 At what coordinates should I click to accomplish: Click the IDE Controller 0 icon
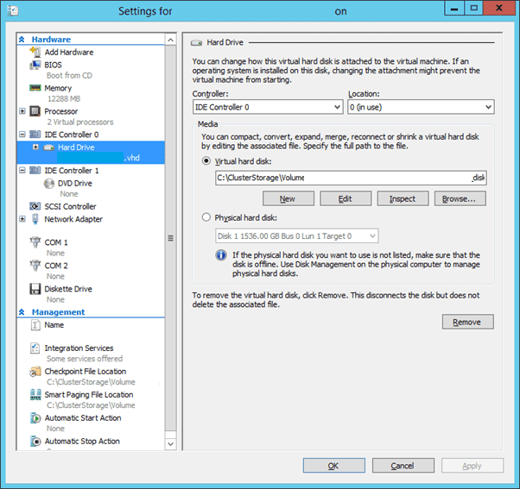(35, 135)
